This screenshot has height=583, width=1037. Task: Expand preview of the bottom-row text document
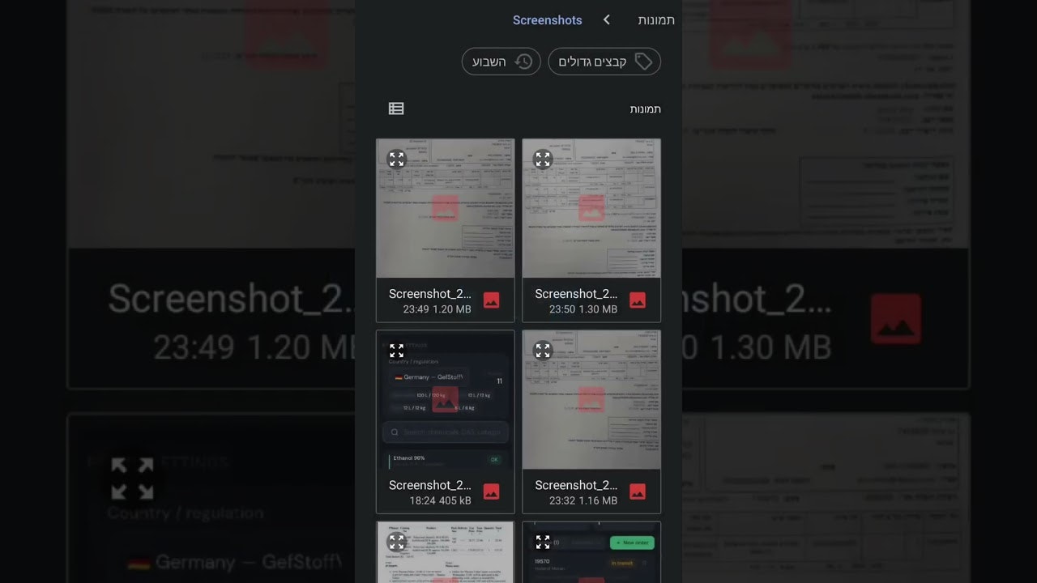point(396,542)
